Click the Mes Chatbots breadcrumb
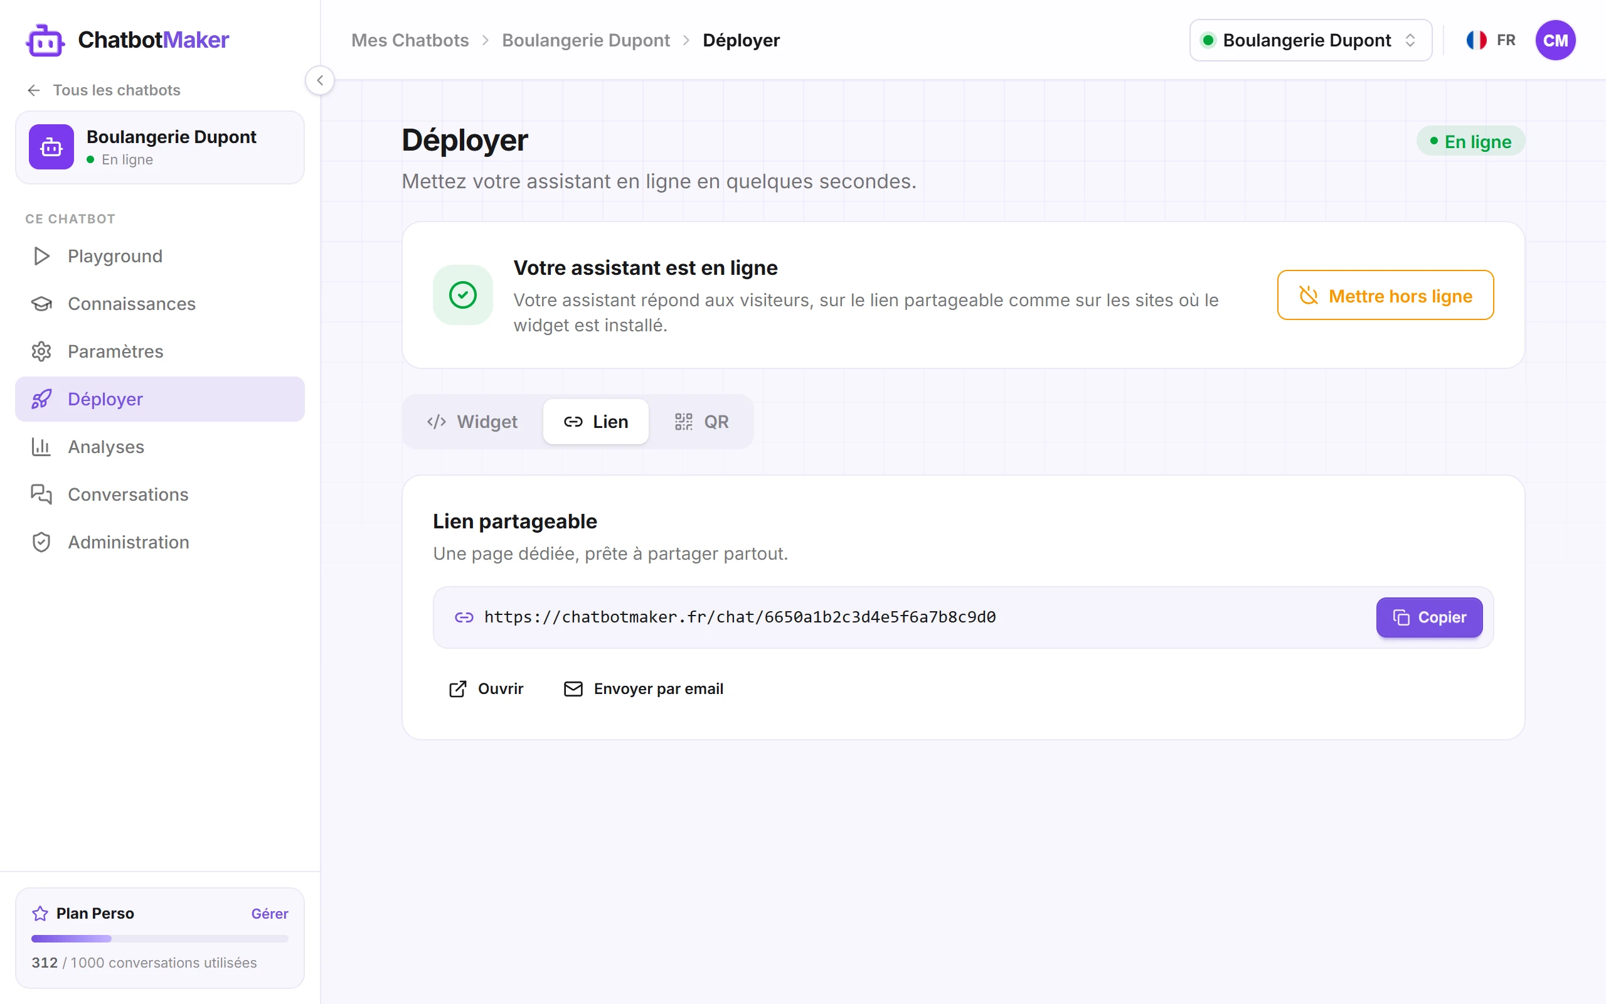This screenshot has height=1004, width=1606. click(x=410, y=41)
